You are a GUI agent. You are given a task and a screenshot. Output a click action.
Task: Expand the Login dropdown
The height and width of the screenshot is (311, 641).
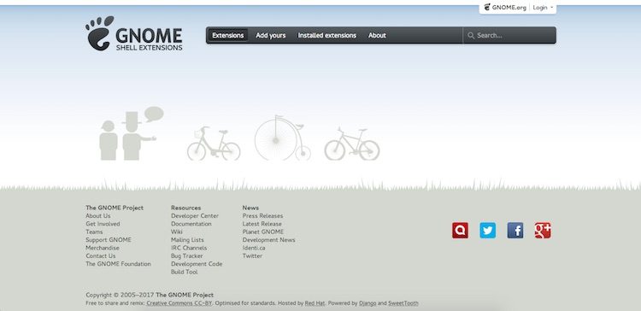[x=543, y=8]
